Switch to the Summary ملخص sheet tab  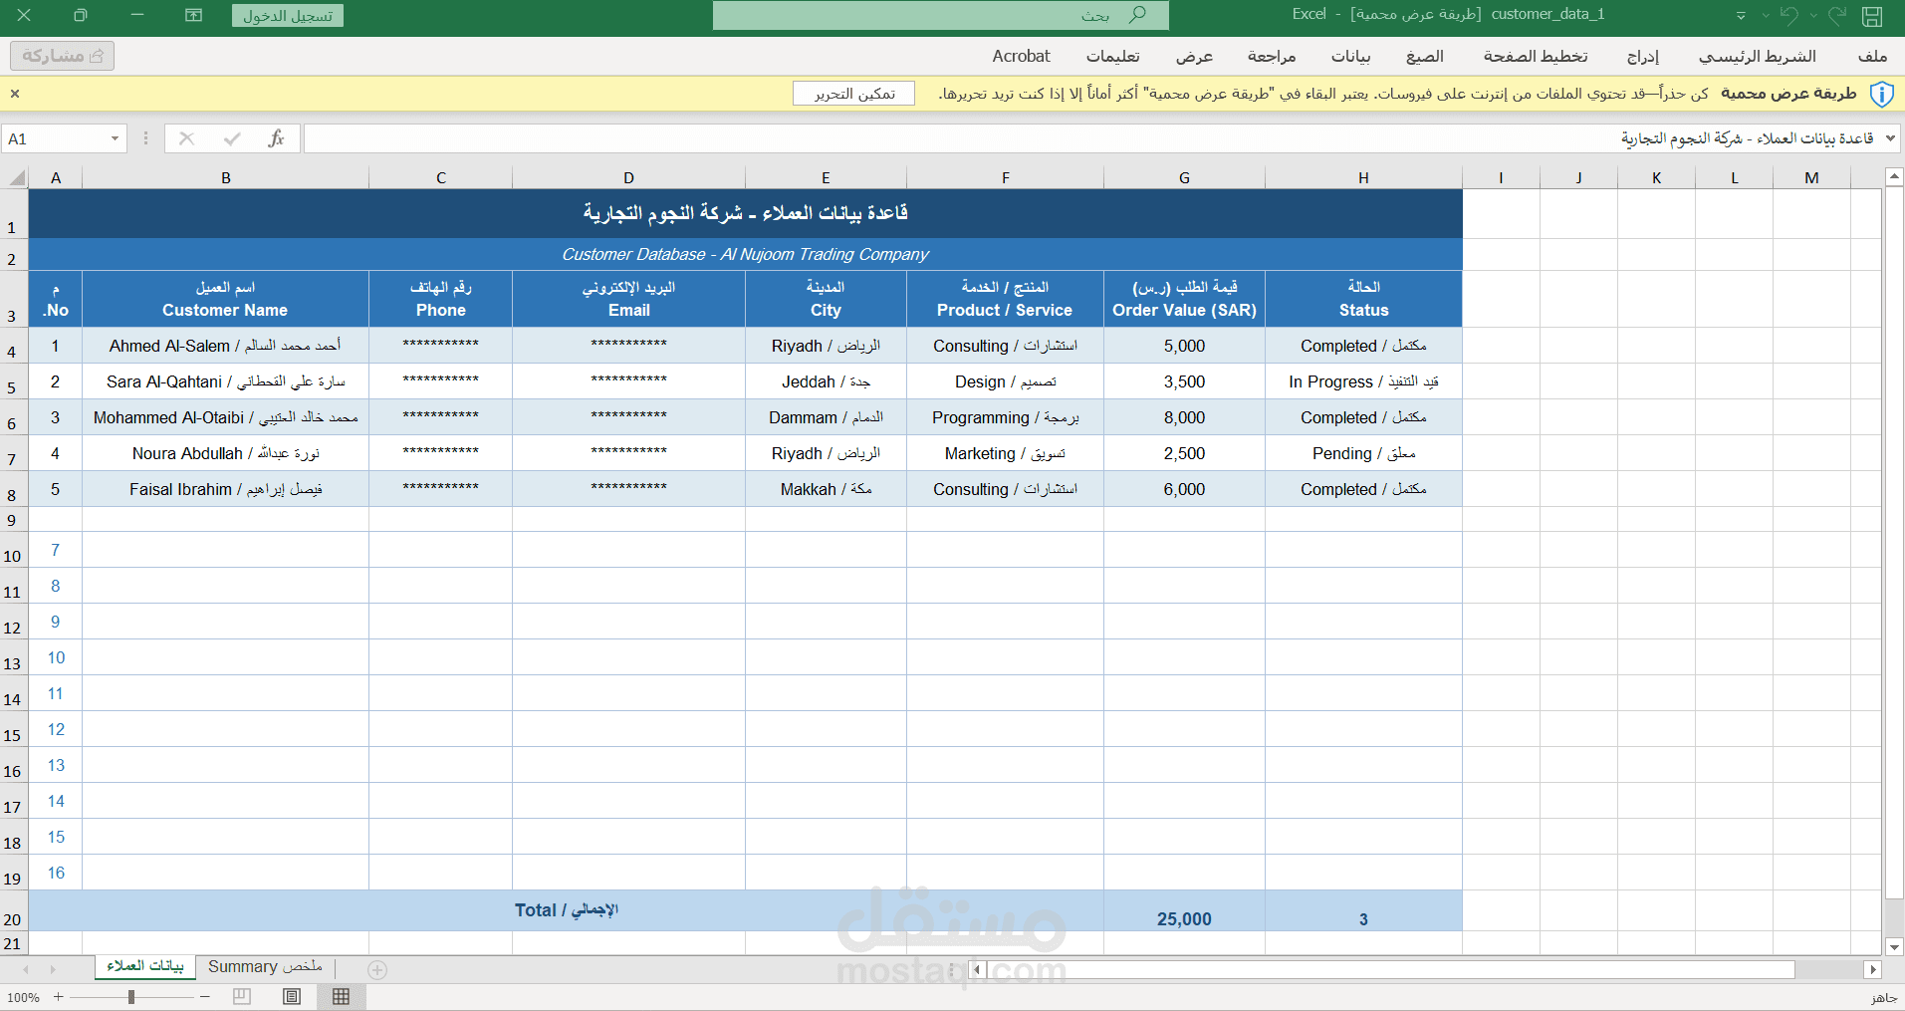pos(265,966)
